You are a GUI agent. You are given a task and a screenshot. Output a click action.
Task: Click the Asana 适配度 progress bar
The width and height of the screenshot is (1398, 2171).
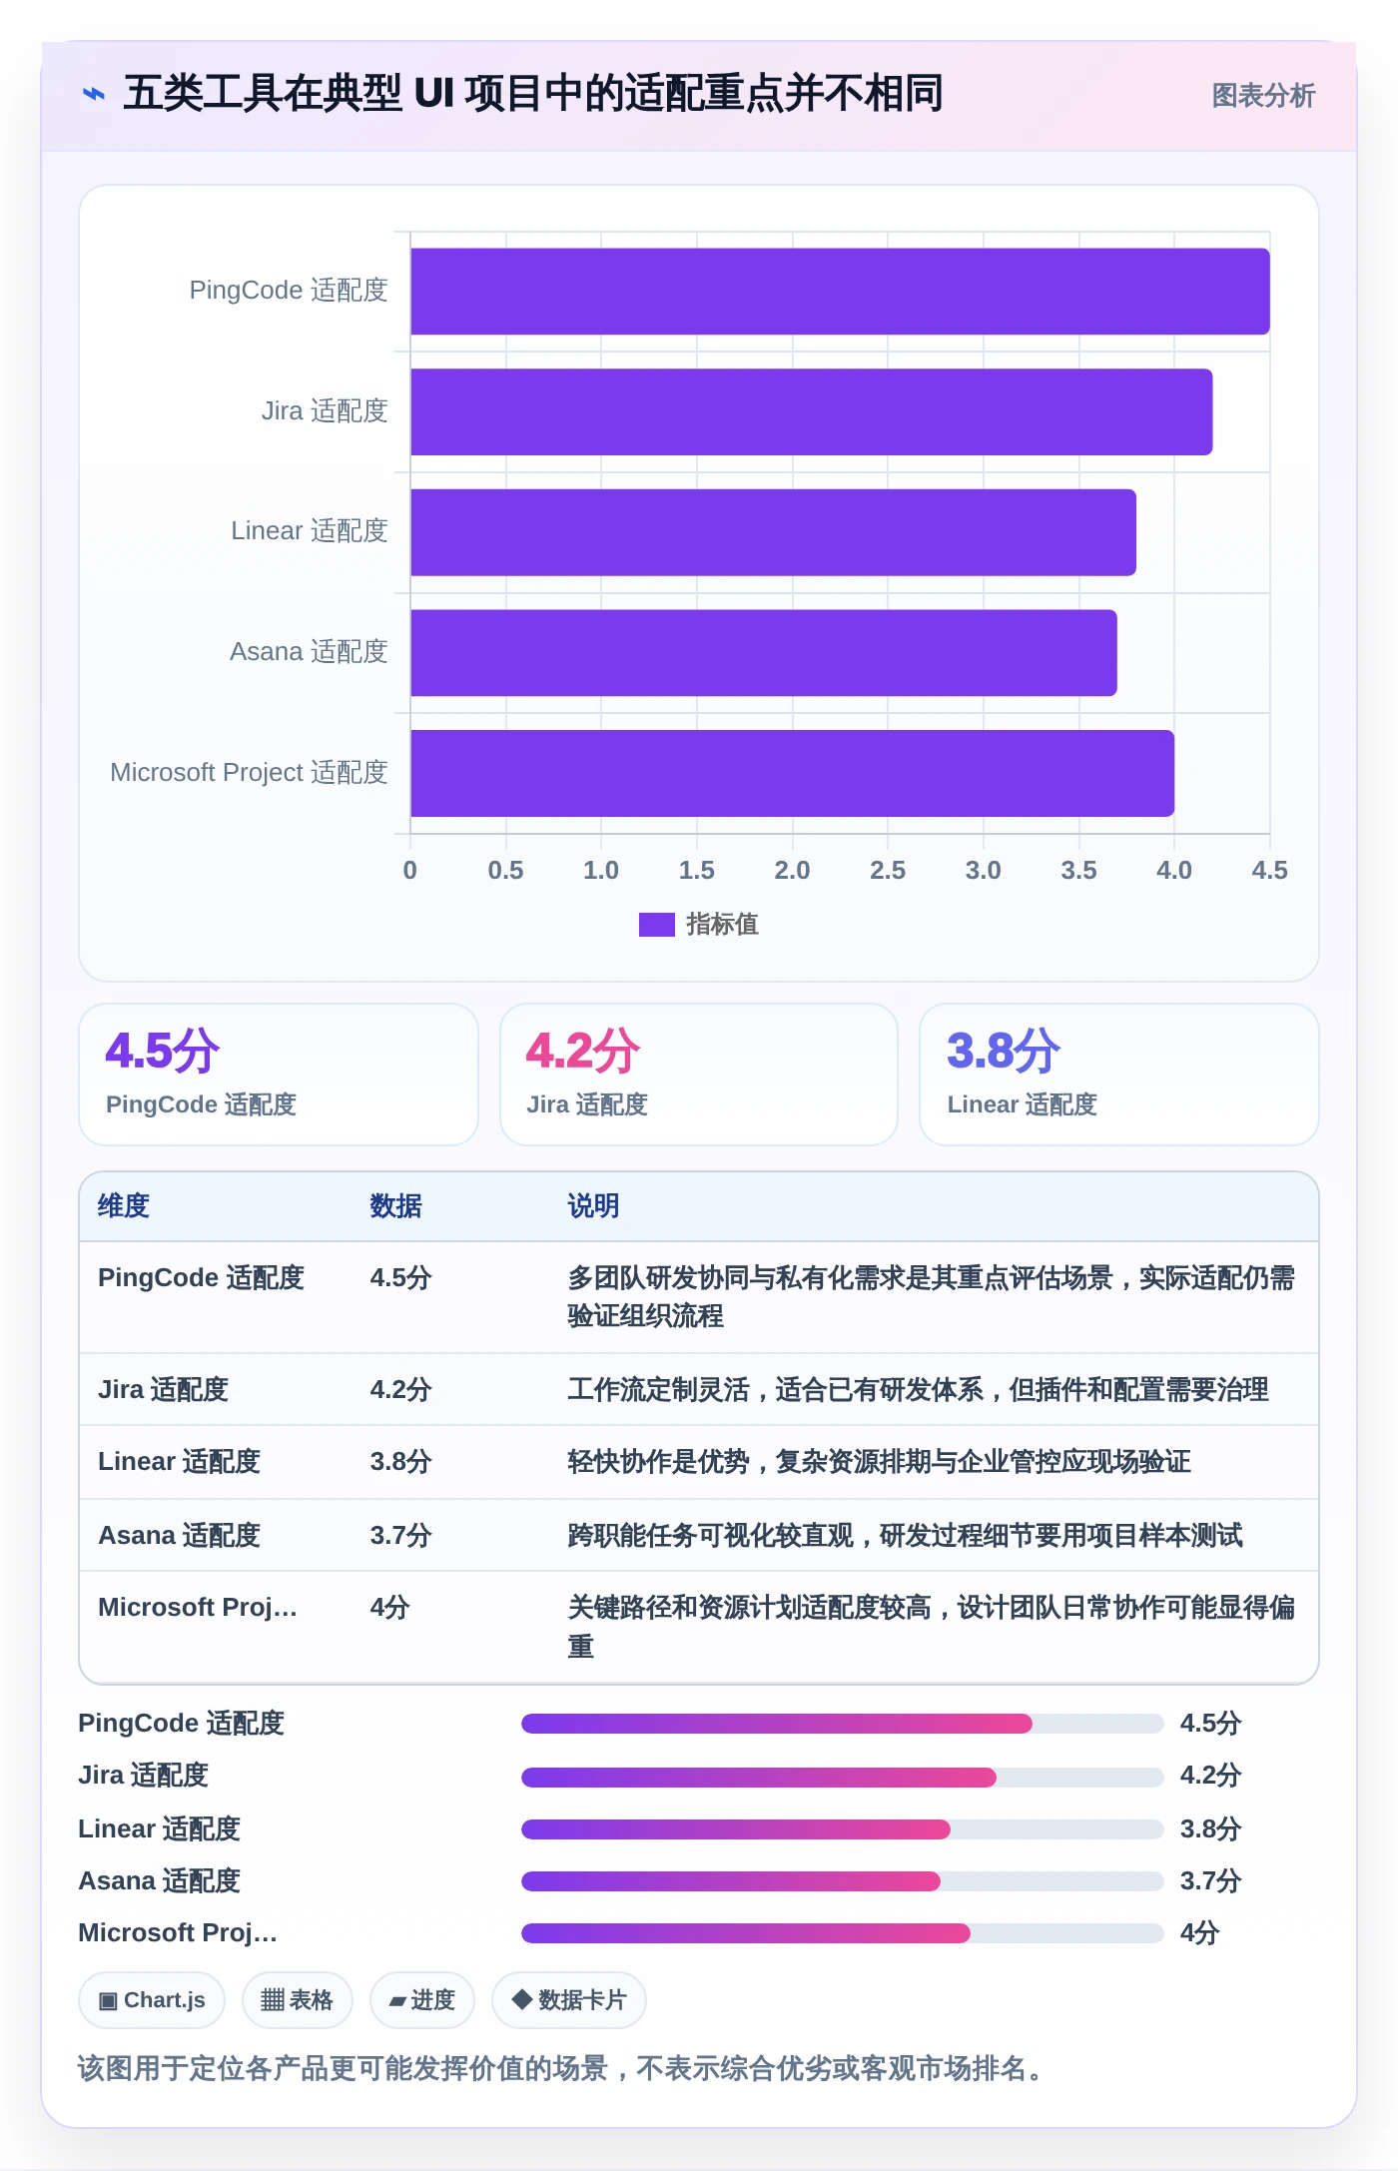coord(842,1881)
